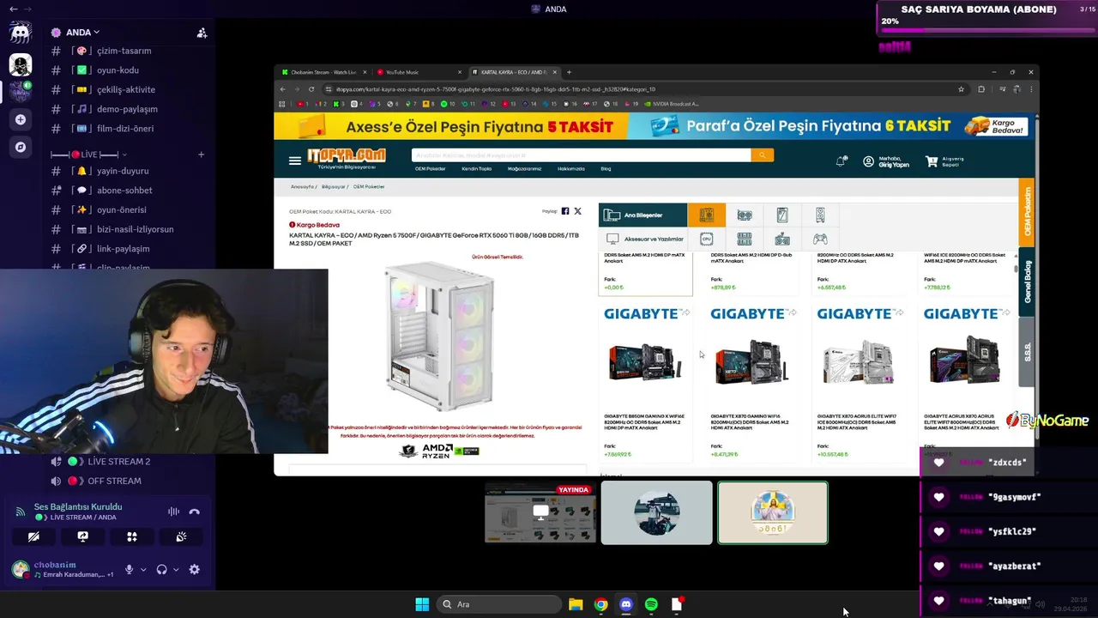Open the yayin-duyuru channel
The image size is (1098, 618).
pos(124,171)
